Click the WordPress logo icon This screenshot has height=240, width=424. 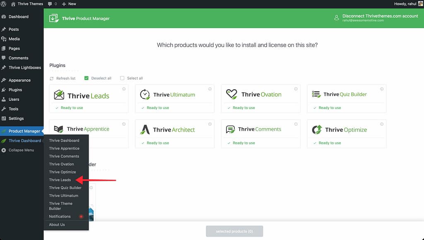tap(4, 4)
